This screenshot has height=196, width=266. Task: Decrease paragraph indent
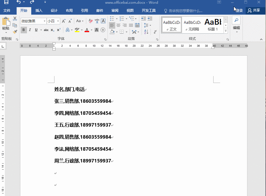(x=144, y=19)
